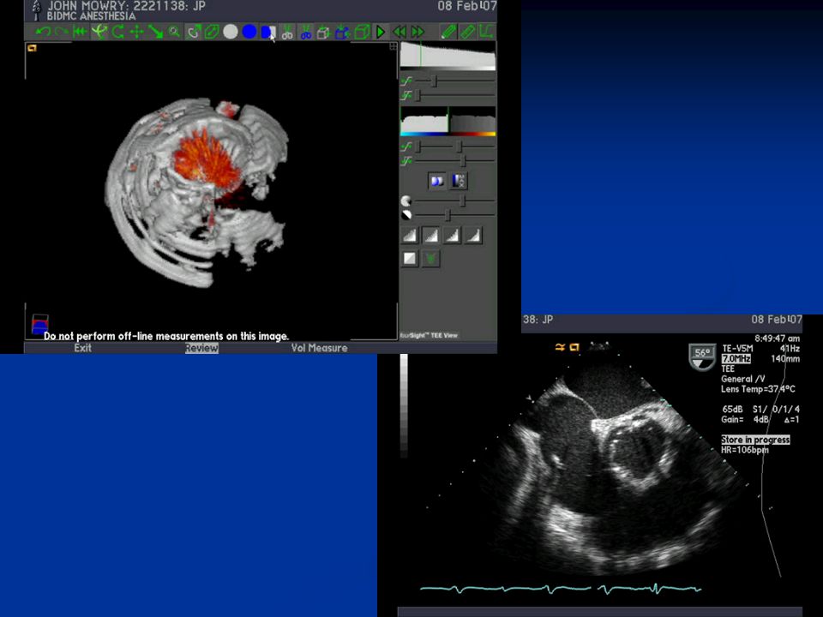Select the free 3D rotate tool

[99, 32]
